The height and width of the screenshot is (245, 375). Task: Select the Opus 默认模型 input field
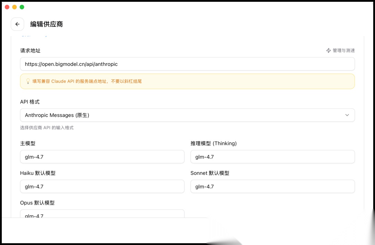pyautogui.click(x=102, y=214)
